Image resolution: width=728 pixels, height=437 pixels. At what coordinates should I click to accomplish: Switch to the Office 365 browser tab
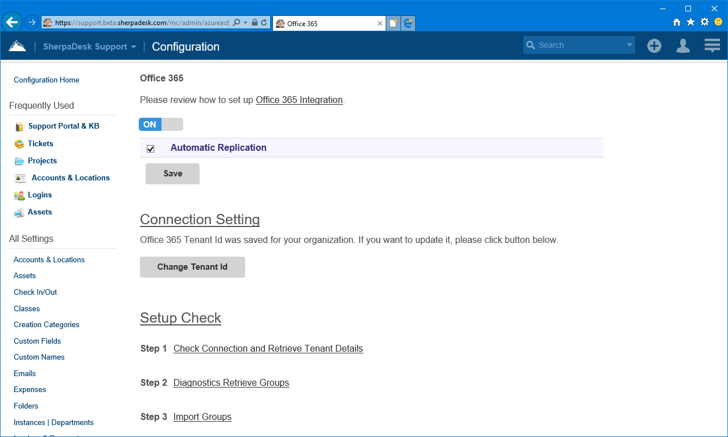coord(318,22)
